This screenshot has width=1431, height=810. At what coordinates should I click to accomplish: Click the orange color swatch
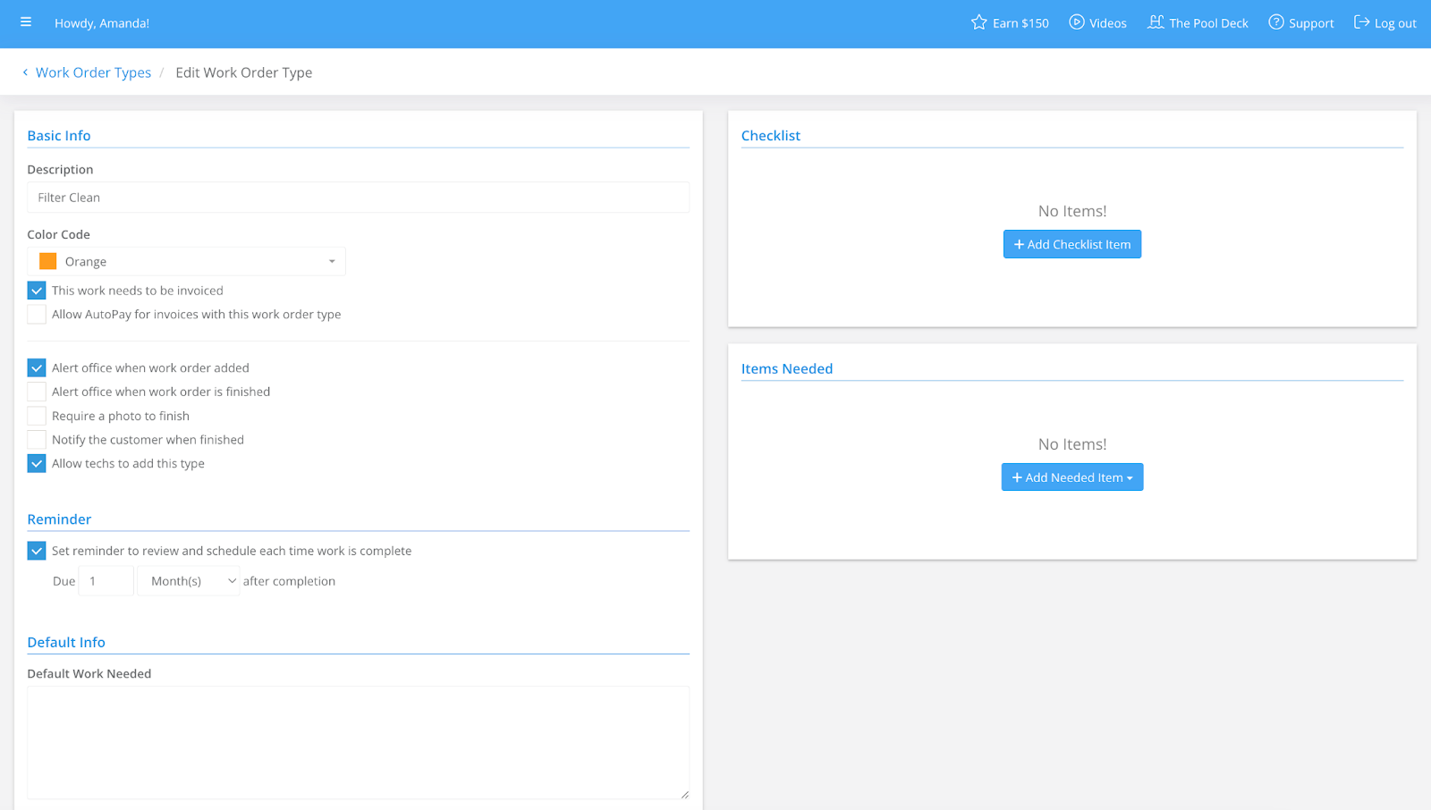(x=48, y=261)
